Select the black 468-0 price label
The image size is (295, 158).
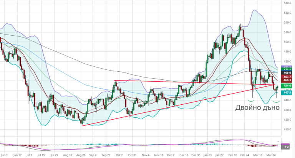[x=287, y=72]
